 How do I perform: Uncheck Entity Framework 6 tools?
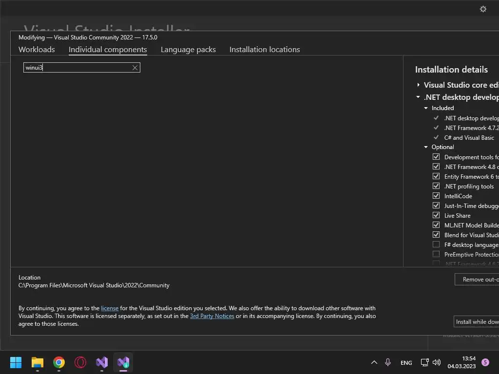(x=436, y=176)
